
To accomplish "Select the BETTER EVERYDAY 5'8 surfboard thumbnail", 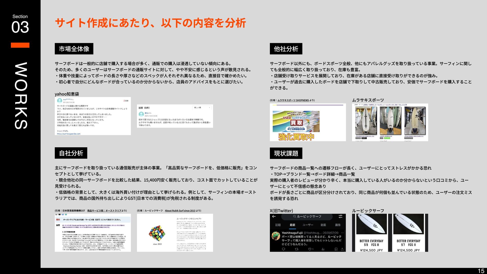I will coord(371,224).
